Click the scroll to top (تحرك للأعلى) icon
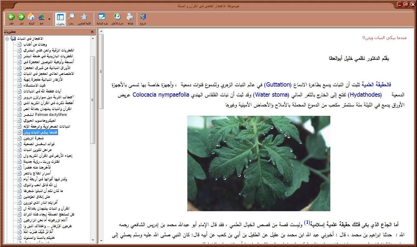417x247 pixels. click(117, 17)
